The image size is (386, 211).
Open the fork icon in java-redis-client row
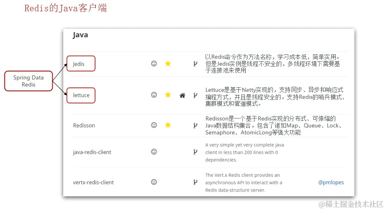pyautogui.click(x=195, y=152)
